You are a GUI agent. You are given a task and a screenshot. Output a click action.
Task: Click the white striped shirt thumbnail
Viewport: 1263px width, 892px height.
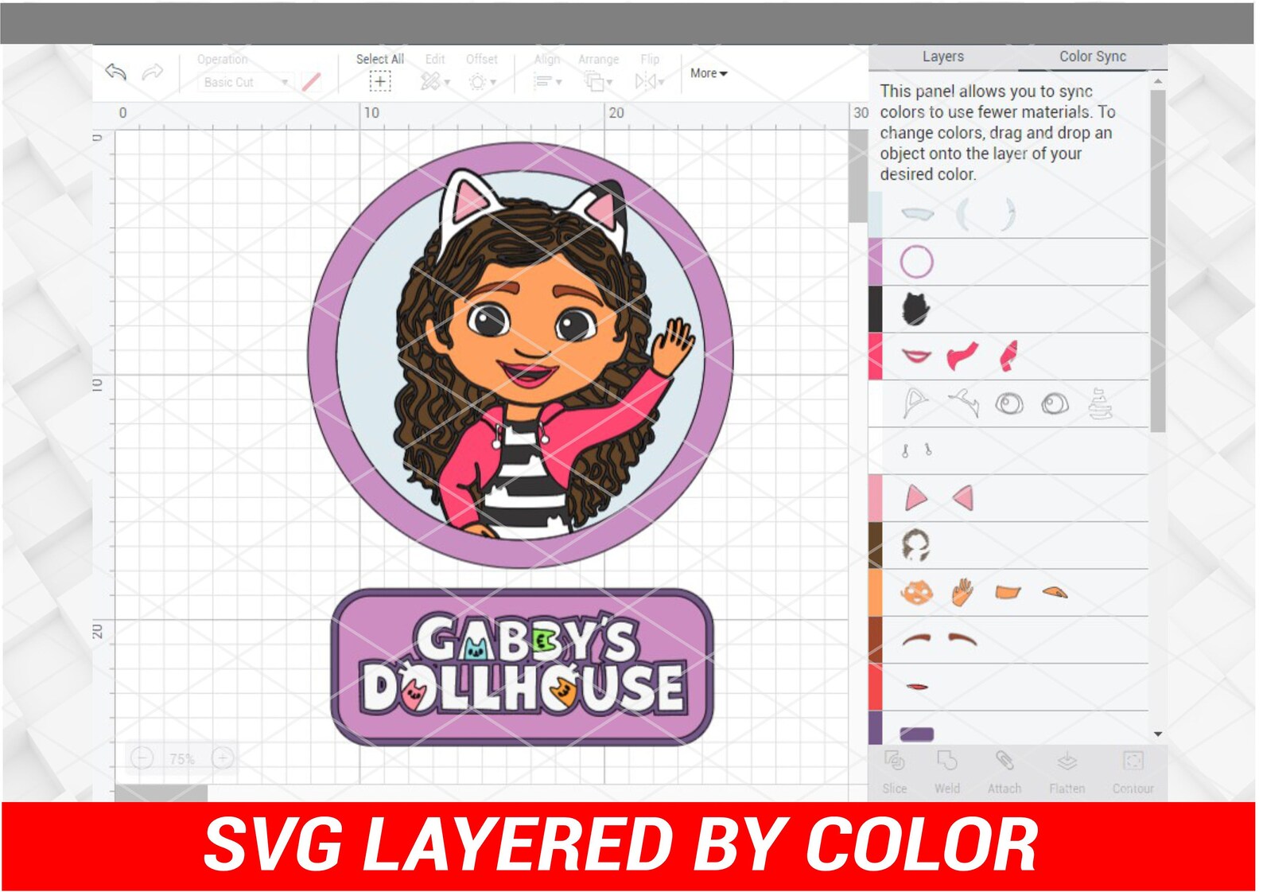pyautogui.click(x=1101, y=403)
